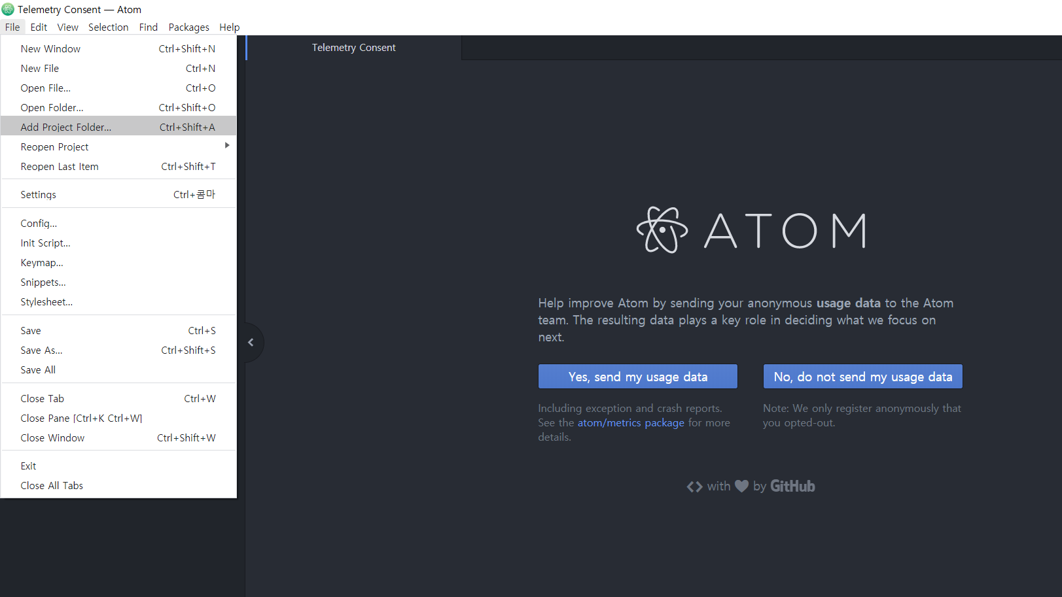The image size is (1062, 597).
Task: Select Close All Tabs menu entry
Action: click(118, 486)
